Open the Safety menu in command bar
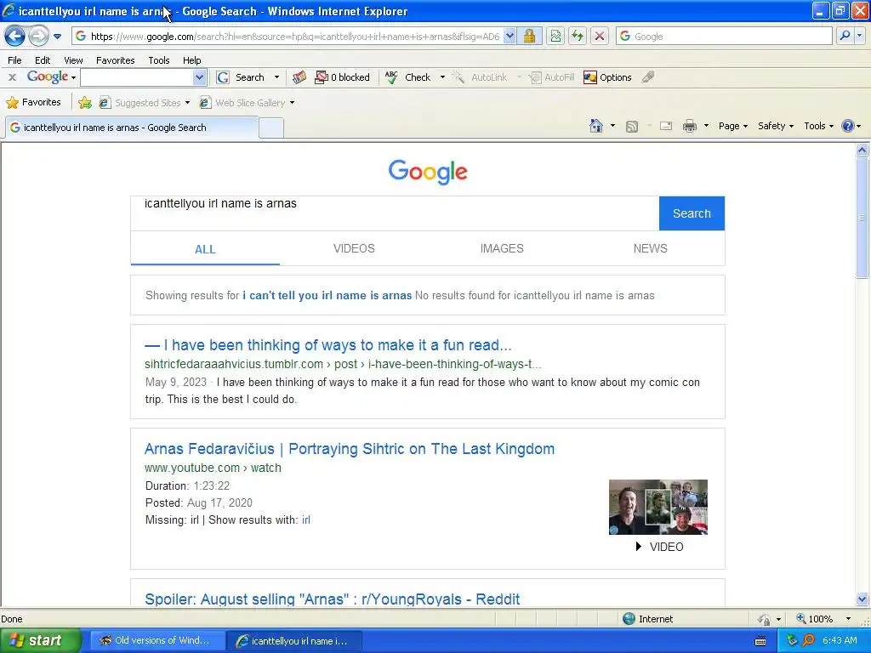 776,126
